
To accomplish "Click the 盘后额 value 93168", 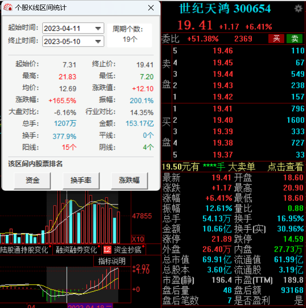I will coord(292,290).
